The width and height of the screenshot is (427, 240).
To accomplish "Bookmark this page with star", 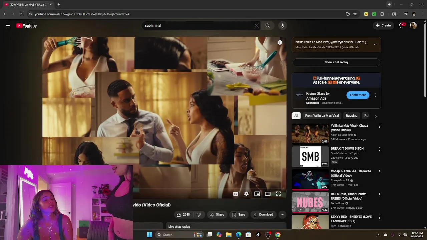I will [x=355, y=14].
